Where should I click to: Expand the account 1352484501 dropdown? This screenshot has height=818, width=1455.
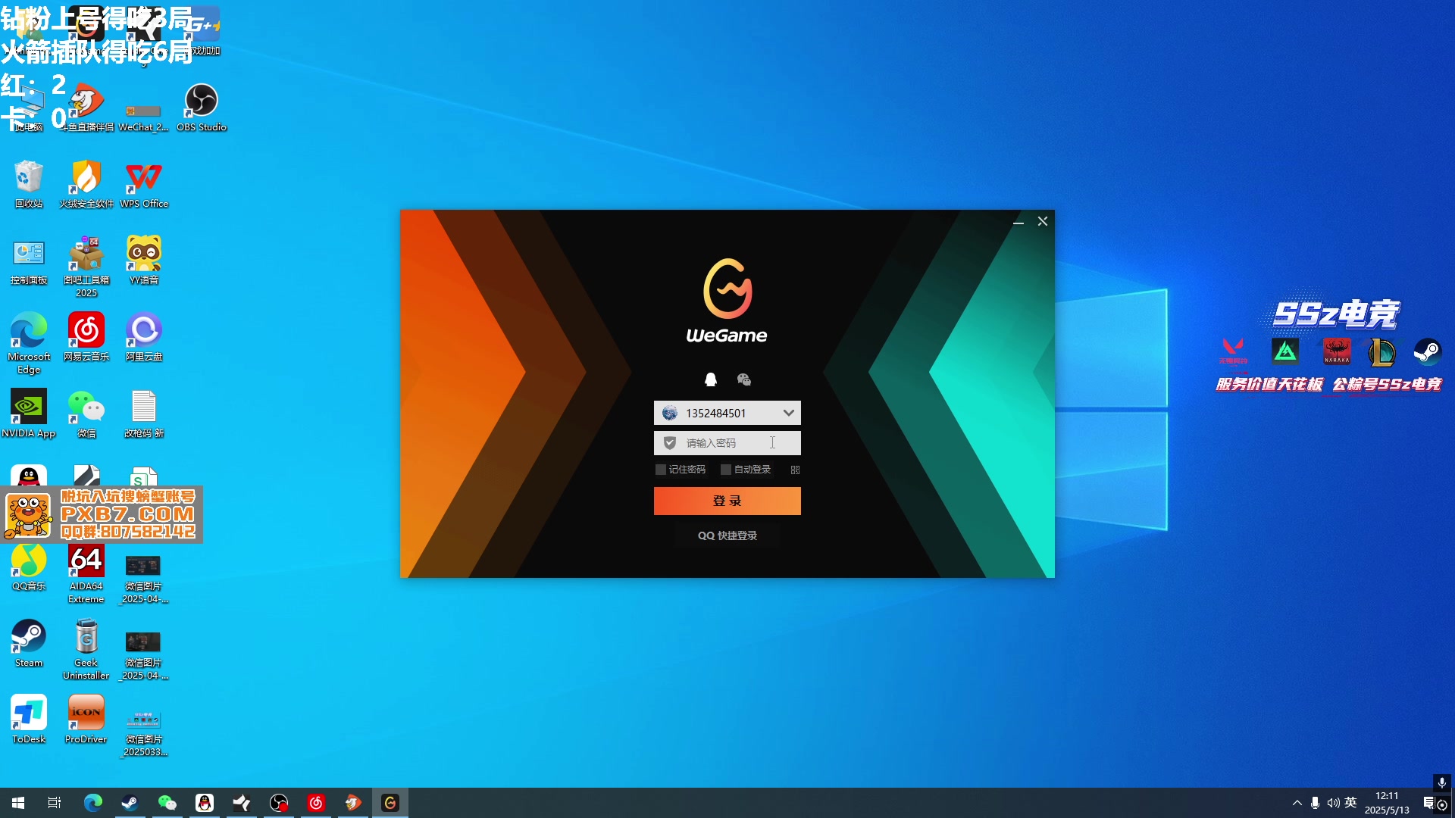click(788, 413)
